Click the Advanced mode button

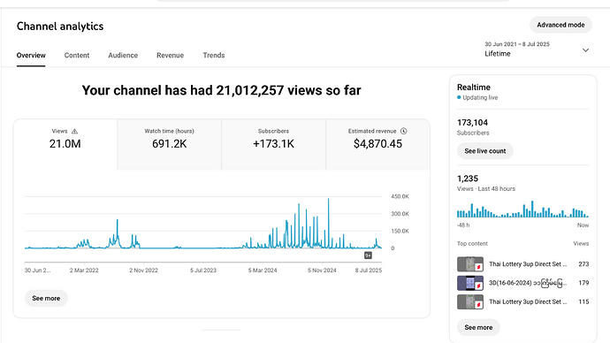click(x=560, y=25)
